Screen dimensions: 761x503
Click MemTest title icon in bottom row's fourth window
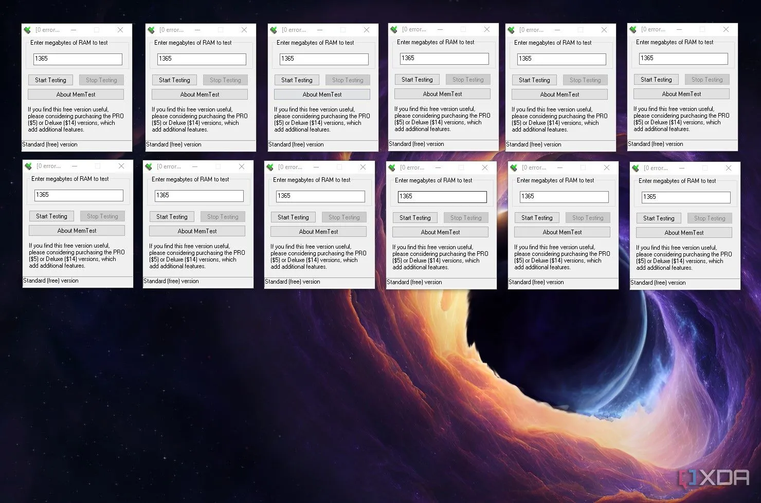[x=392, y=168]
